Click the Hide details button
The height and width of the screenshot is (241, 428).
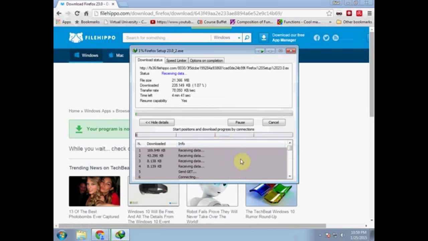click(x=157, y=123)
